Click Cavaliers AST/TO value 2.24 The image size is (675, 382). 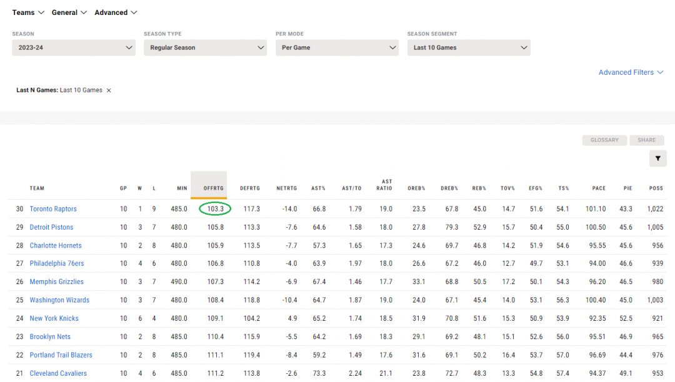click(x=355, y=373)
